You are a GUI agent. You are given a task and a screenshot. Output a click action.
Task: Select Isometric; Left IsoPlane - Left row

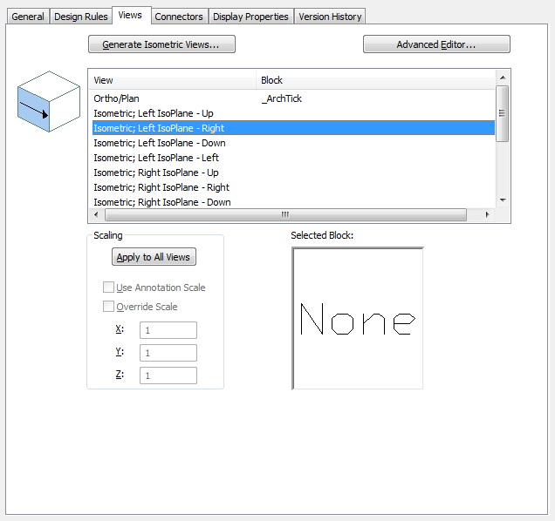(293, 158)
